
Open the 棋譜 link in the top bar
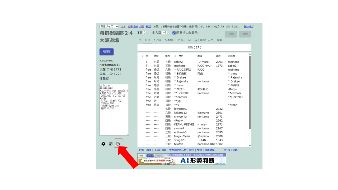(x=148, y=26)
